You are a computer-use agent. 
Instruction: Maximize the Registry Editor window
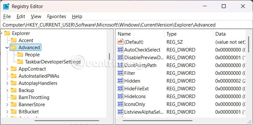224,6
